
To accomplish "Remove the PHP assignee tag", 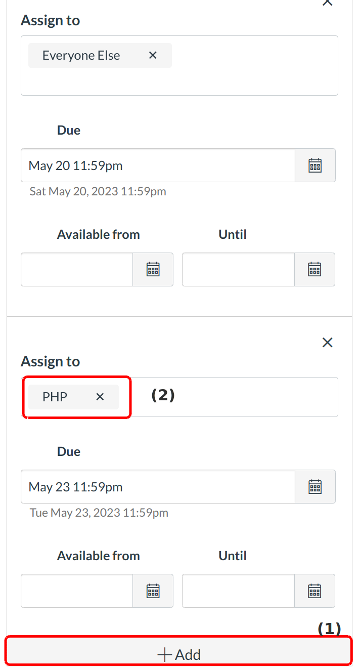I will click(x=100, y=397).
